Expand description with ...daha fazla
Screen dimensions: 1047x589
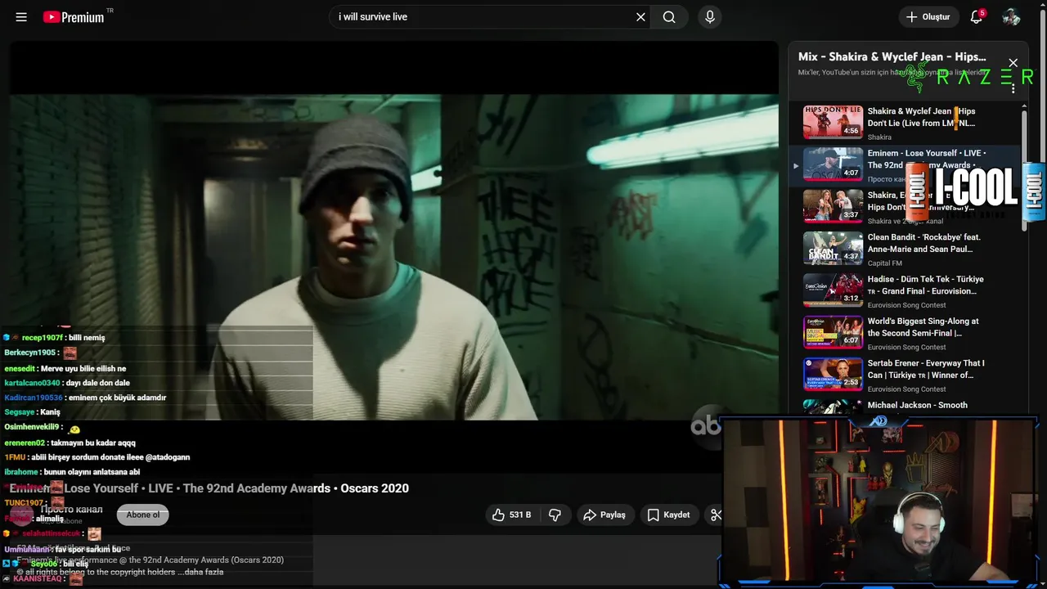click(x=202, y=573)
